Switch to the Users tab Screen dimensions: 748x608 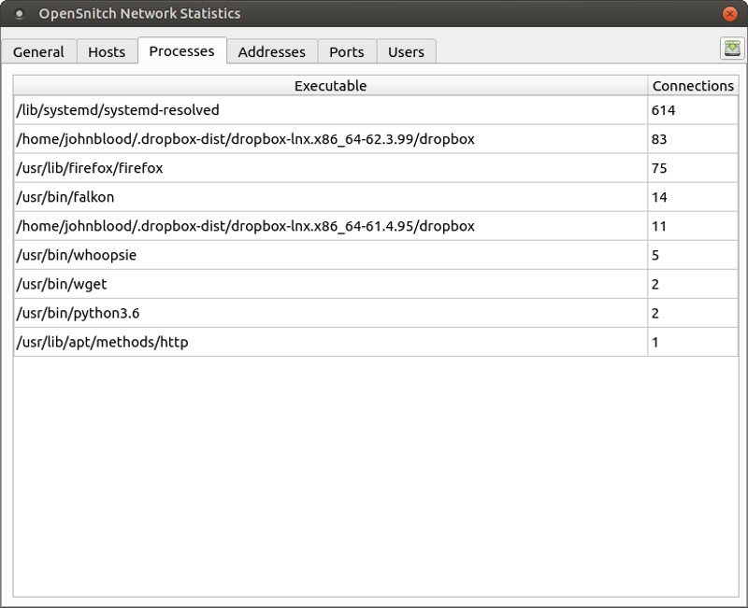click(406, 51)
